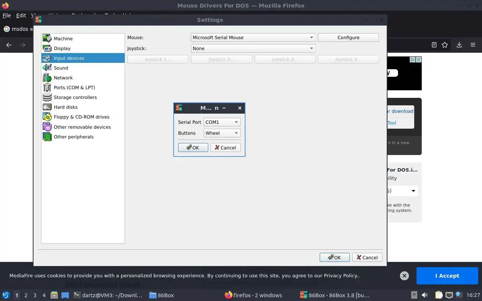
Task: Open application launcher in taskbar
Action: click(6, 295)
